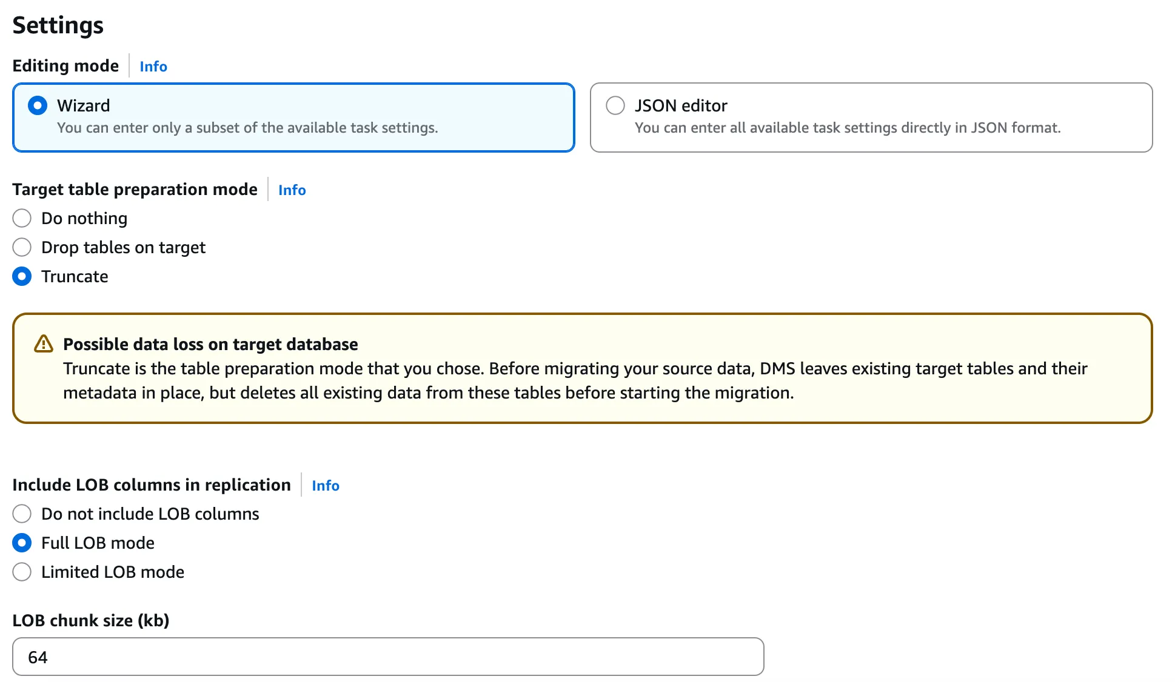Open Info link for Target table preparation
Screen dimensions: 1175x682
tap(292, 190)
